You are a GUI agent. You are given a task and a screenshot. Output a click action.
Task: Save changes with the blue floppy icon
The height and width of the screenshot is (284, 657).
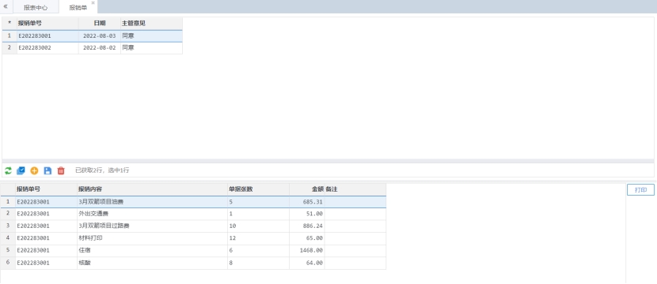click(x=47, y=170)
